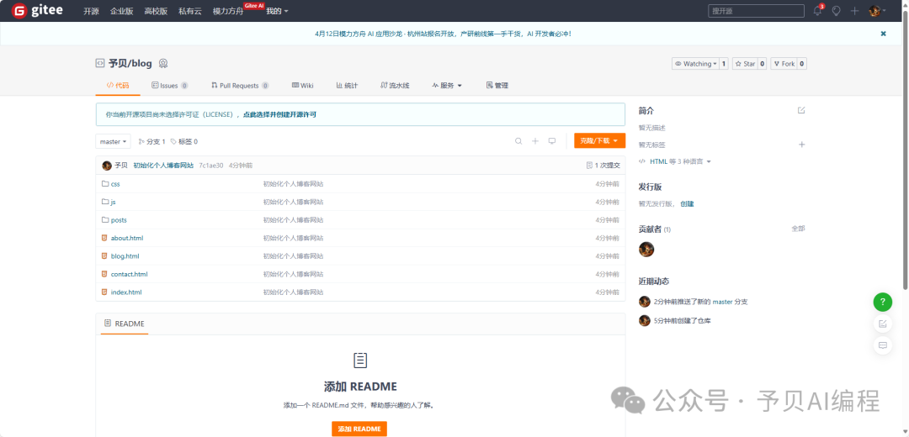Click the floating chat message icon

pyautogui.click(x=882, y=345)
